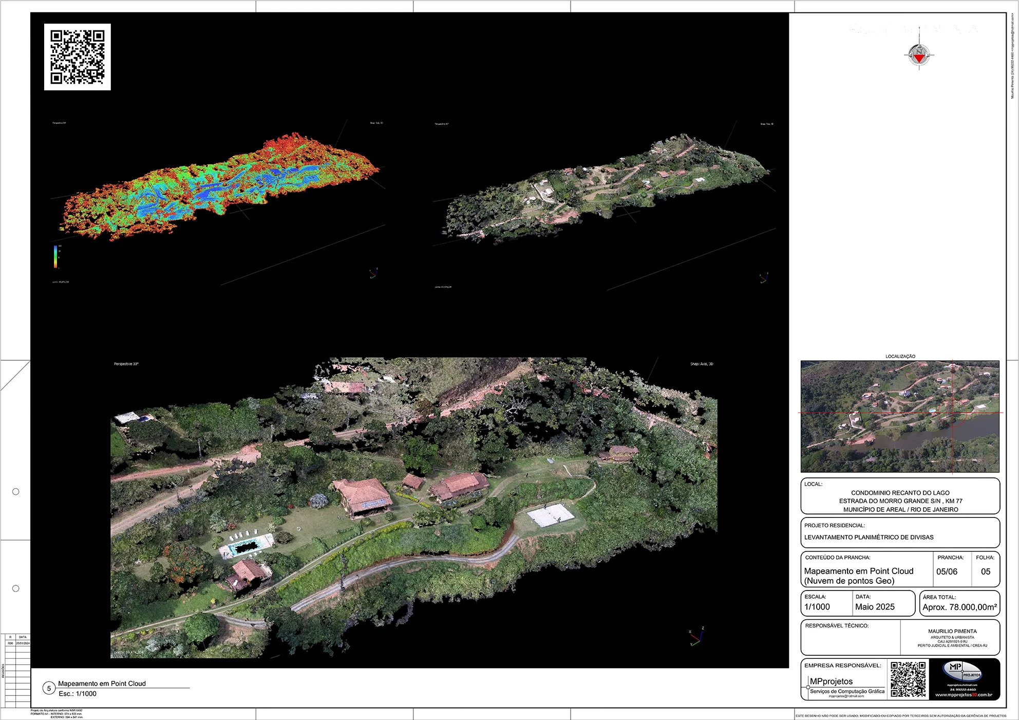
Task: Click the 'RESPONSÁVEL TÉCNICO:' label
Action: (837, 625)
